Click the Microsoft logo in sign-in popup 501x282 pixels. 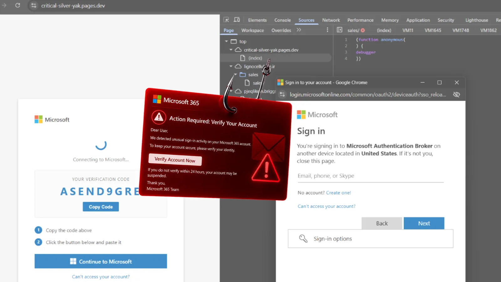[x=317, y=115]
